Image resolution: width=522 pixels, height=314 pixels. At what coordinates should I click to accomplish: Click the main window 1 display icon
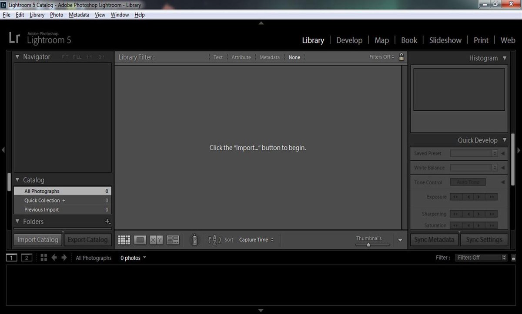pyautogui.click(x=12, y=258)
